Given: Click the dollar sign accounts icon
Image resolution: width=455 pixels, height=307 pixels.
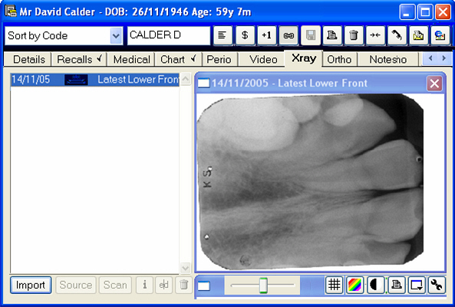Looking at the screenshot, I should [x=246, y=35].
